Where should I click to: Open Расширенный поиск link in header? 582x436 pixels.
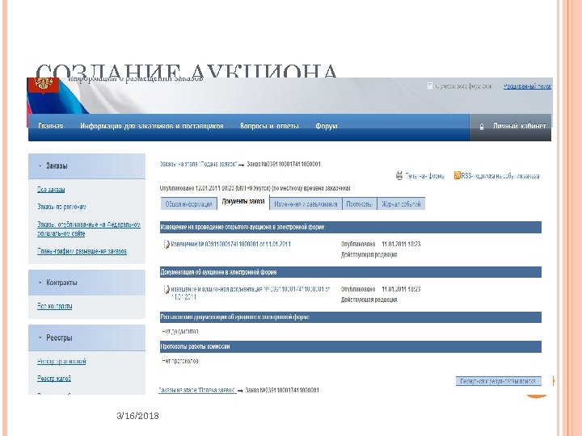527,86
